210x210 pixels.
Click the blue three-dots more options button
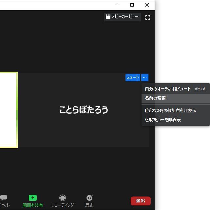point(145,78)
